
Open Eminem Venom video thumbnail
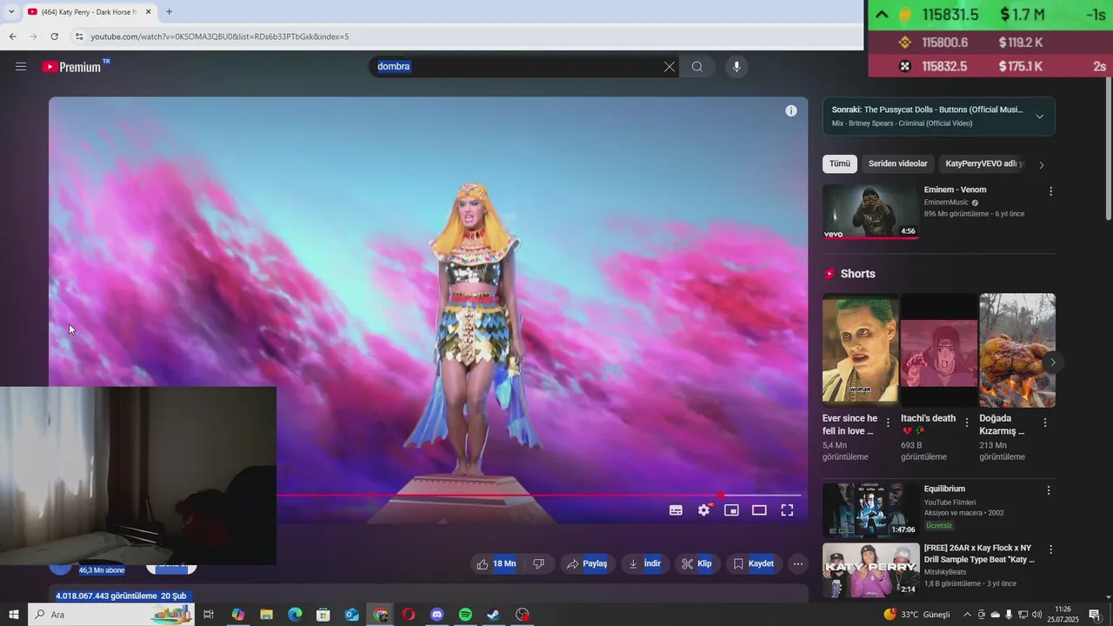tap(870, 211)
